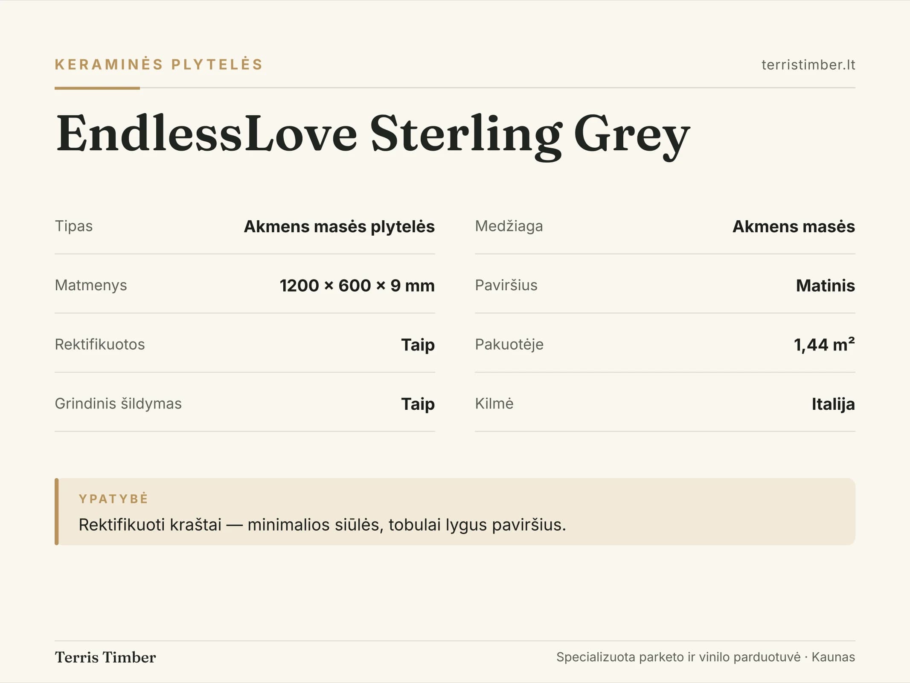The height and width of the screenshot is (683, 910).
Task: Click the Italija origin value
Action: pyautogui.click(x=833, y=404)
